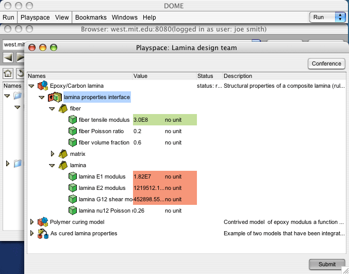Click the Epoxy/Carbon lamina model icon
This screenshot has height=274, width=349.
43,86
